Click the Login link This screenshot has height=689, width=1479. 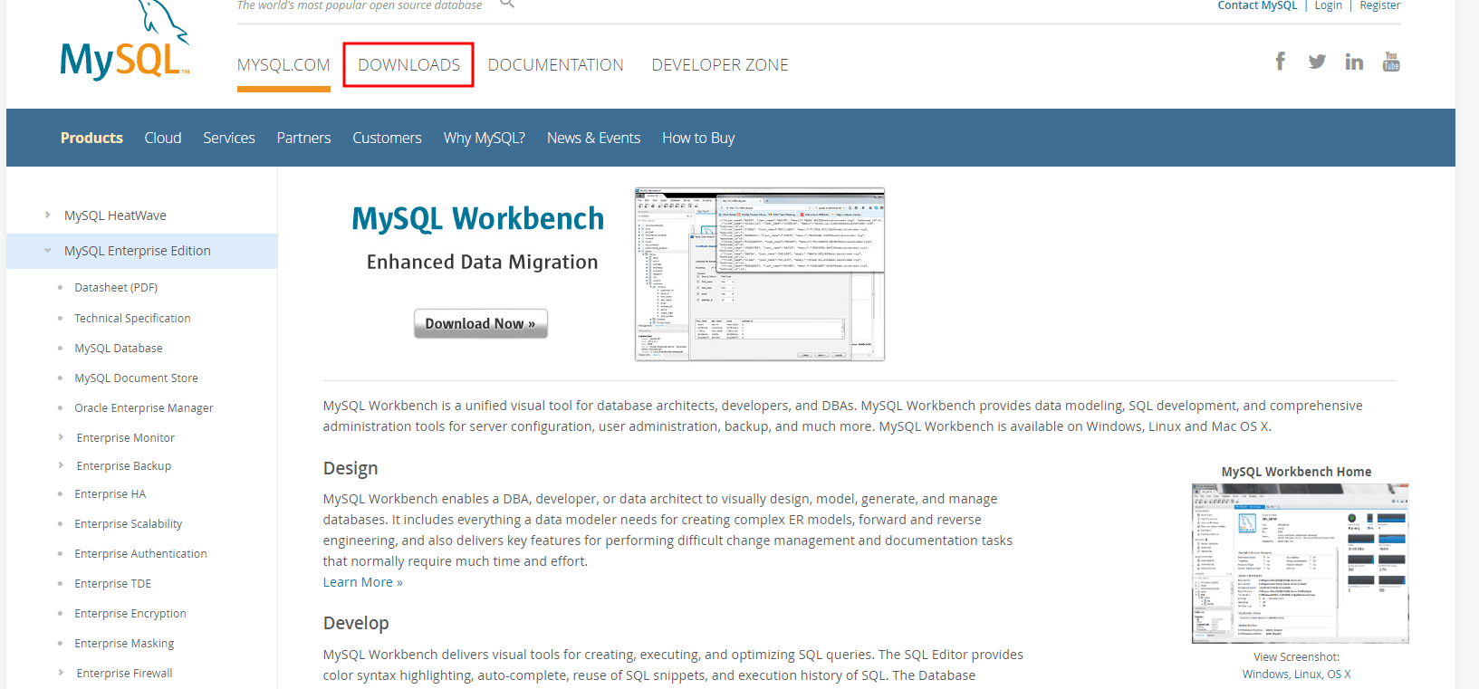coord(1329,5)
